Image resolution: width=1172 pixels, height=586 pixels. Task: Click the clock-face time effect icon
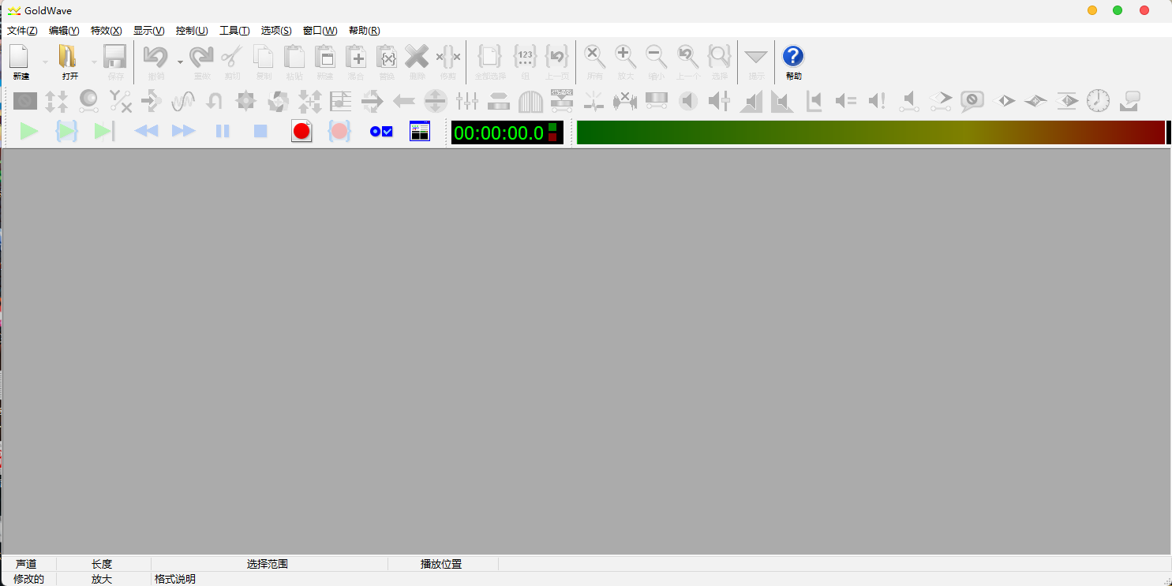coord(1099,101)
